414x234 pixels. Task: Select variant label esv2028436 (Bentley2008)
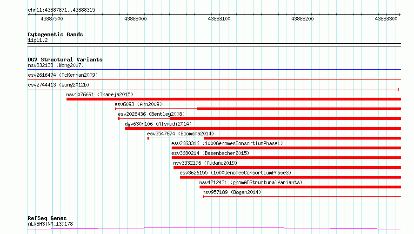151,114
